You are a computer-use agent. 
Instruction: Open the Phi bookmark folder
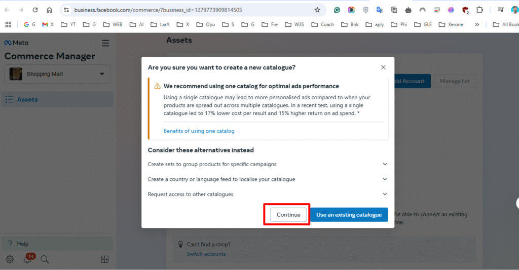coord(399,24)
